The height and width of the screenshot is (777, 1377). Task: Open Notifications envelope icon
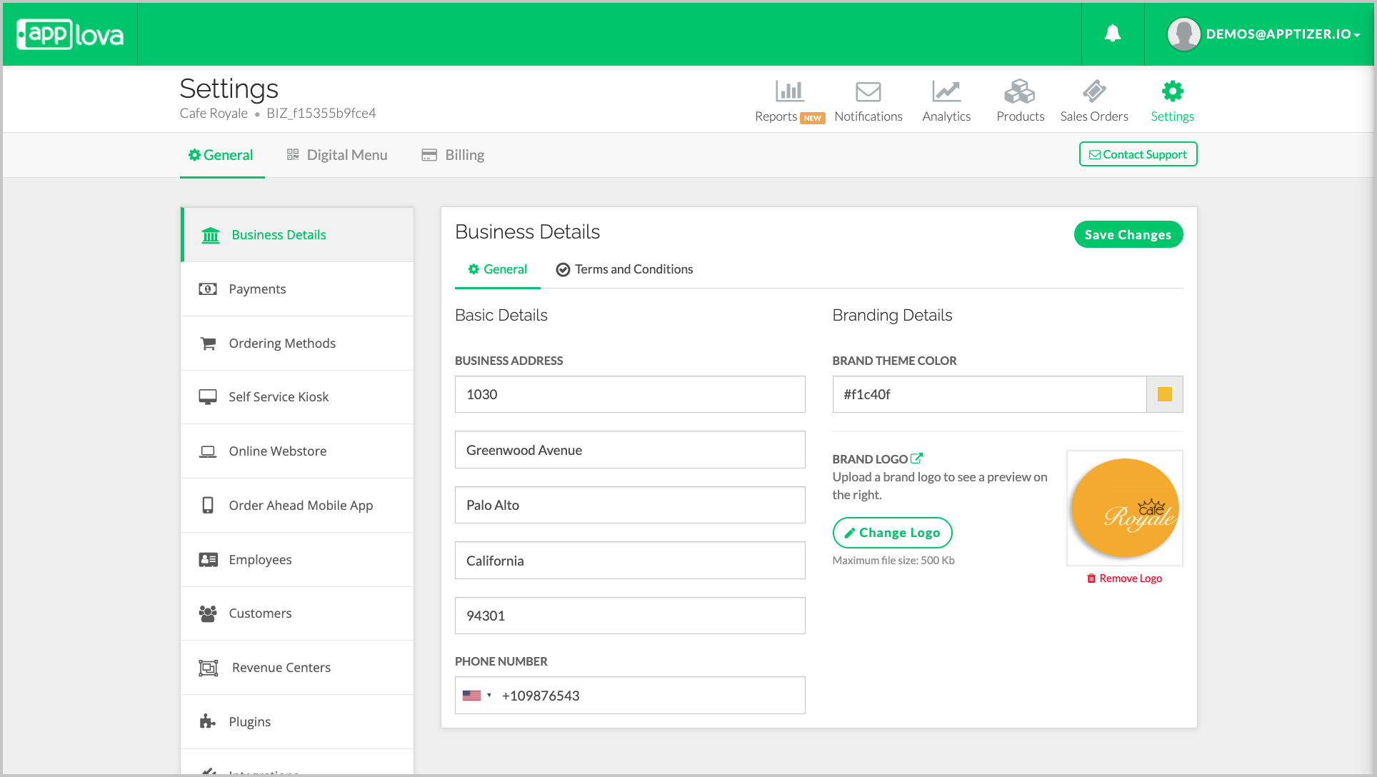click(868, 91)
